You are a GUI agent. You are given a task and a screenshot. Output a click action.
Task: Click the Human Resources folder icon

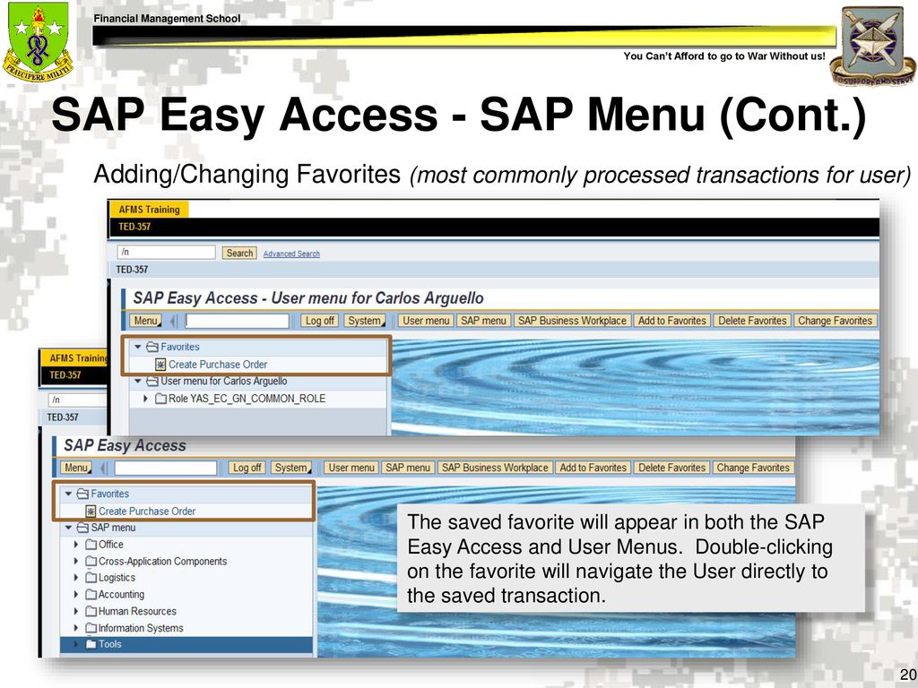(x=91, y=611)
